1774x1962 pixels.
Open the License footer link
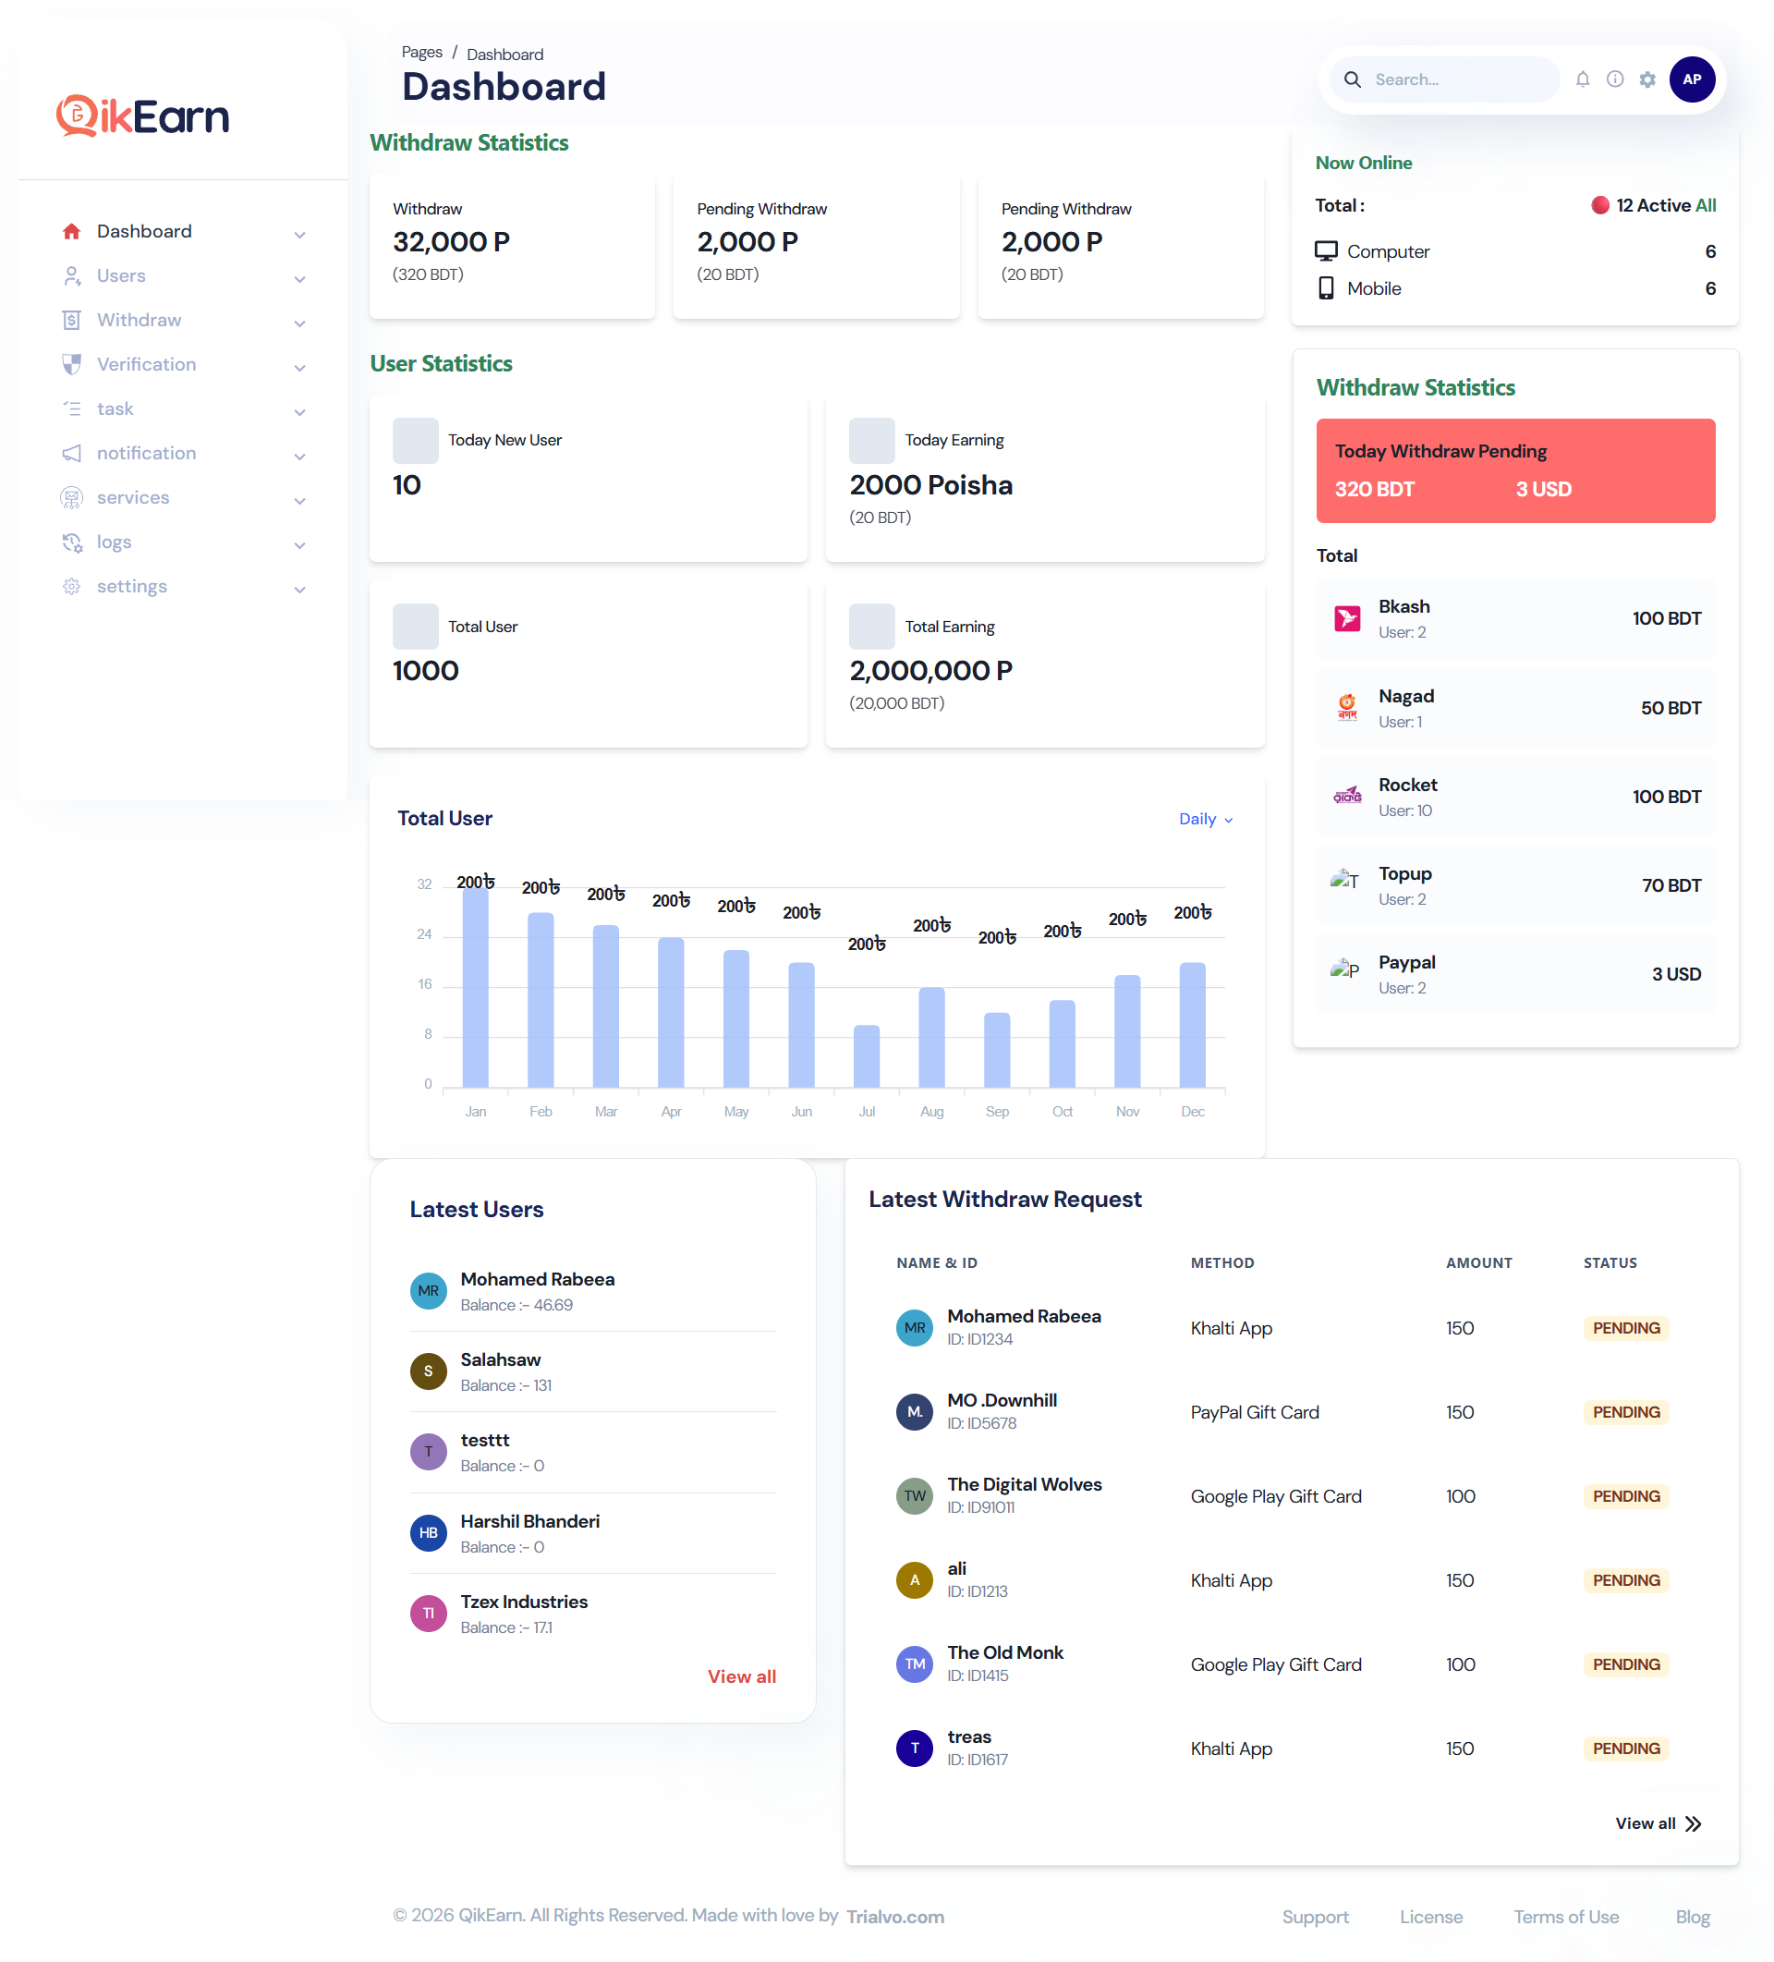tap(1430, 1918)
